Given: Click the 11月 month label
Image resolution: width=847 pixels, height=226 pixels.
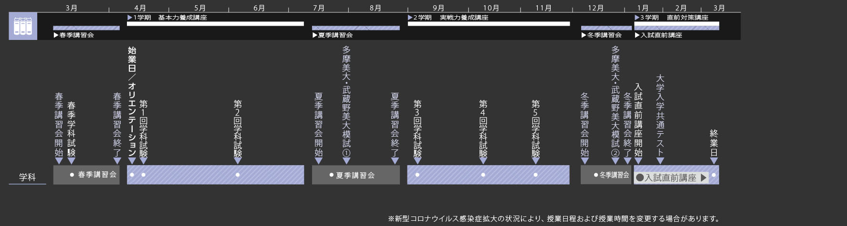Looking at the screenshot, I should [x=544, y=8].
